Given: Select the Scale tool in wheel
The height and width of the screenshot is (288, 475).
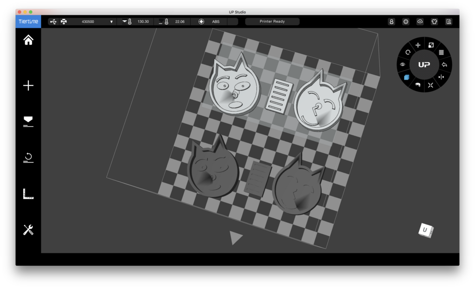Looking at the screenshot, I should [431, 45].
